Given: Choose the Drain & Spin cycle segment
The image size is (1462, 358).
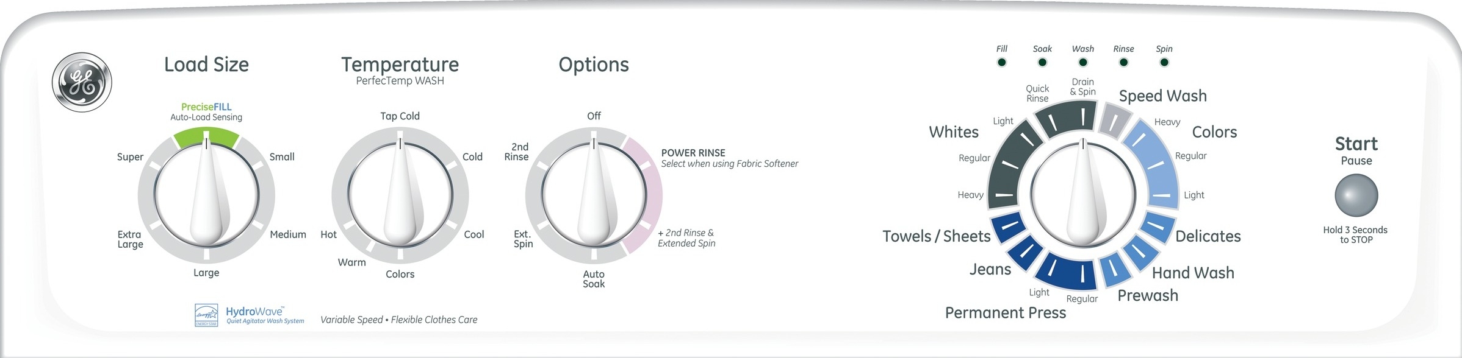Looking at the screenshot, I should pyautogui.click(x=1084, y=115).
